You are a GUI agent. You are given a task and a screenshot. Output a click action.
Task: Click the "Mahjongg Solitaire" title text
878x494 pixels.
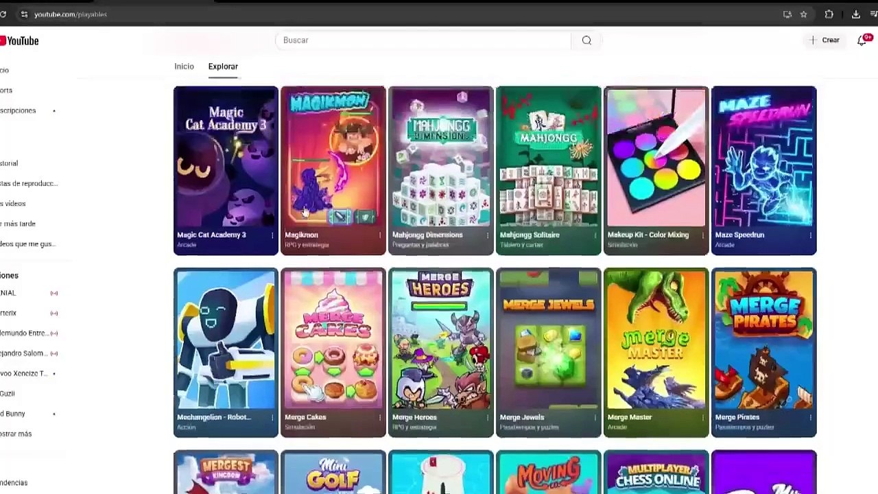click(x=530, y=235)
